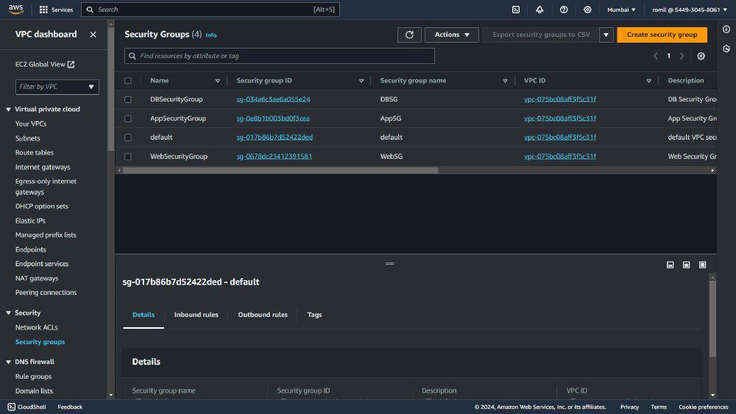Click the find resources search field
The height and width of the screenshot is (414, 736).
(280, 56)
